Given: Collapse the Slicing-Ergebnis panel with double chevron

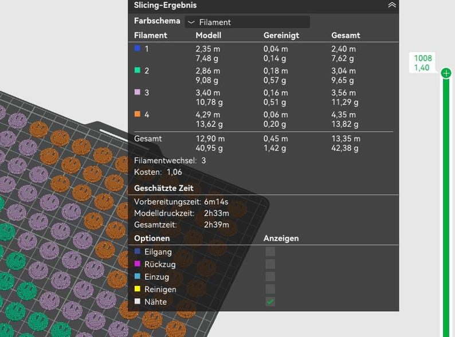Looking at the screenshot, I should (x=392, y=5).
